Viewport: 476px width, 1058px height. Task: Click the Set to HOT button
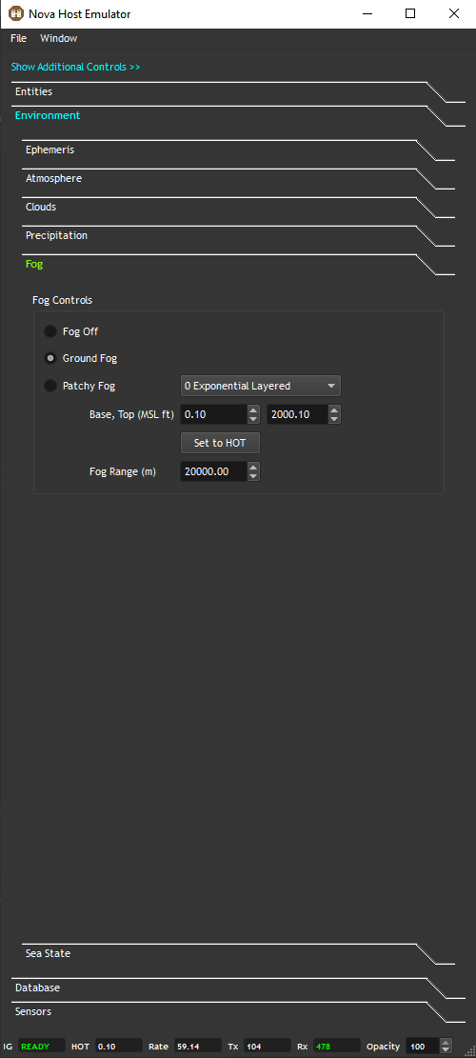tap(221, 444)
